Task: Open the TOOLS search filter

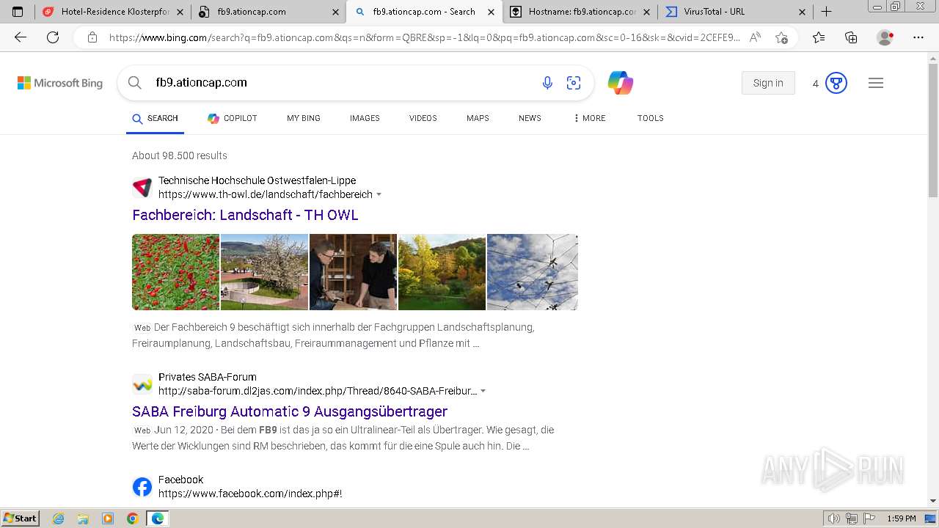Action: pos(651,118)
